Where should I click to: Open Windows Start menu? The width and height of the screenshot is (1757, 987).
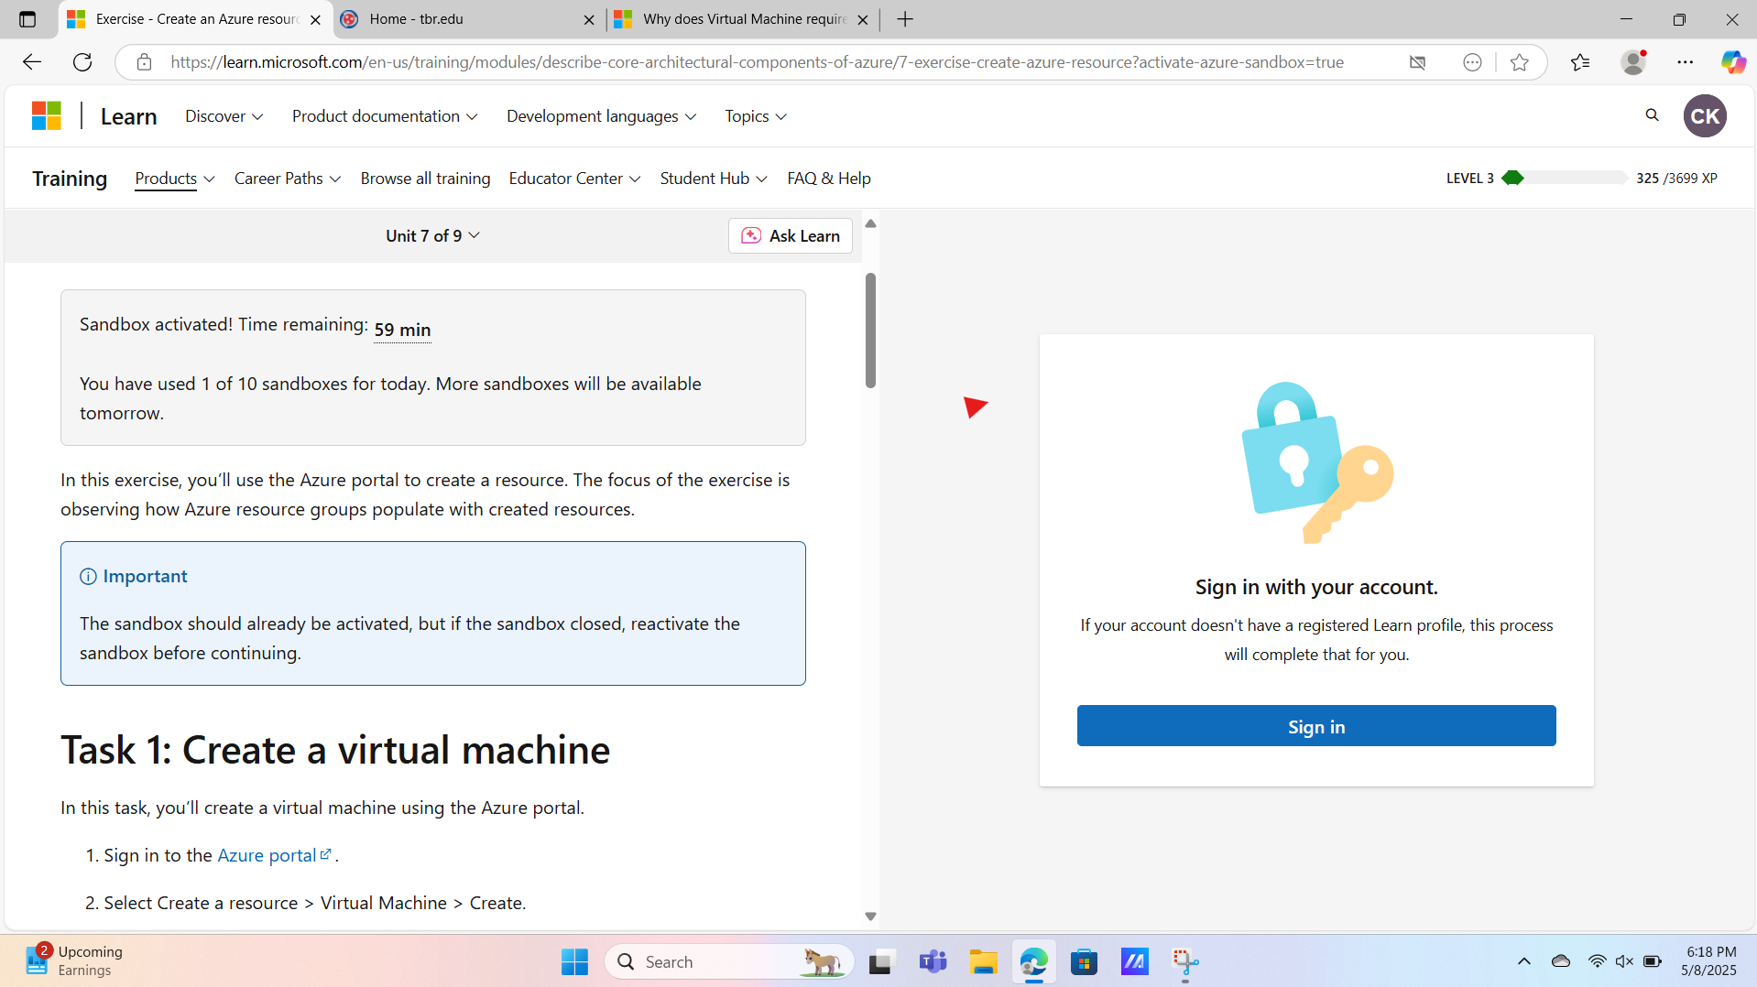point(574,962)
